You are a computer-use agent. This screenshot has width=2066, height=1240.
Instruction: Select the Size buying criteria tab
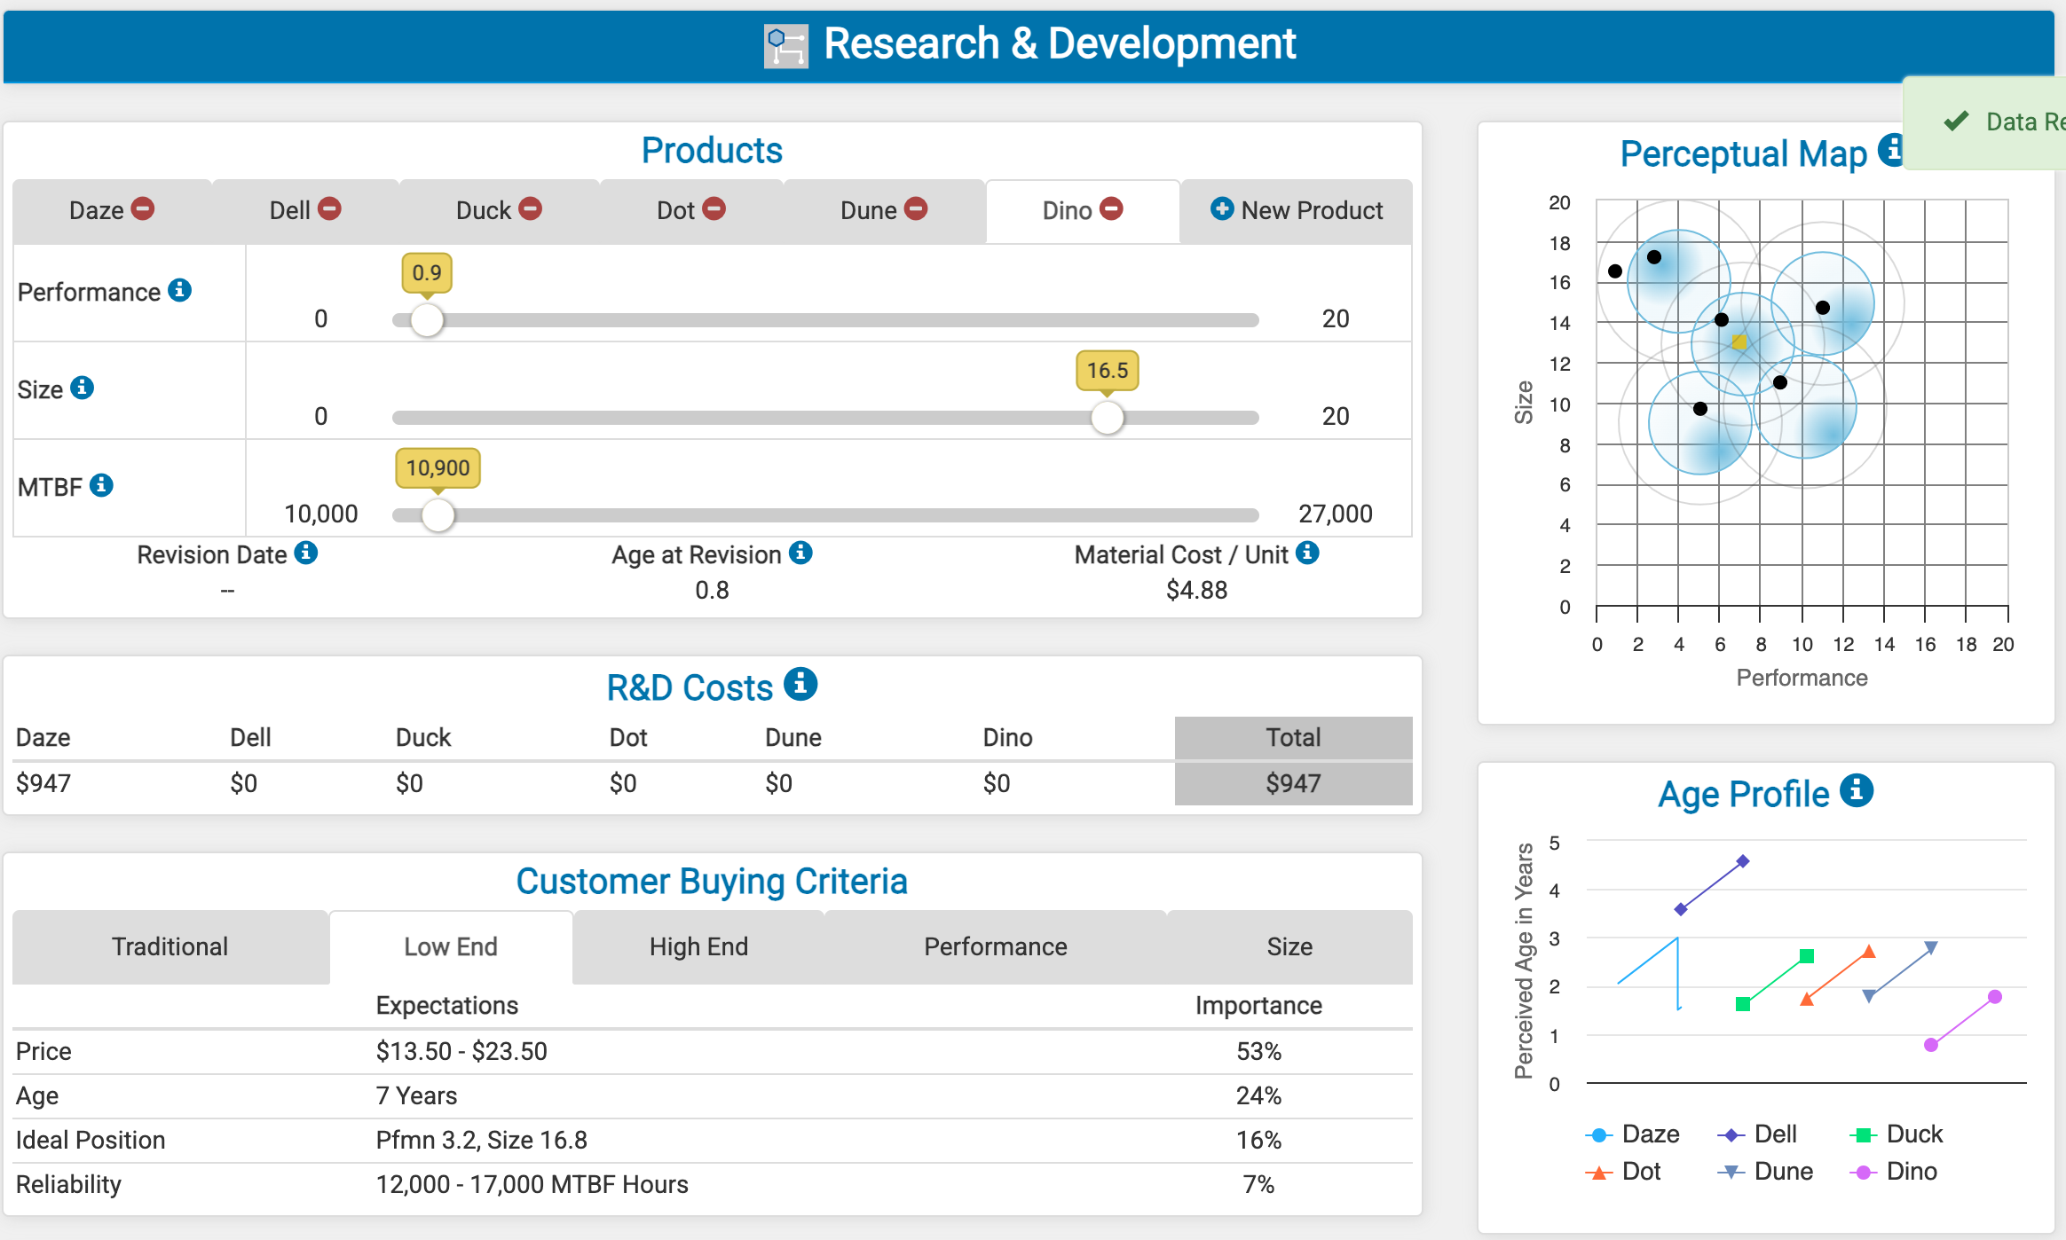pos(1289,946)
